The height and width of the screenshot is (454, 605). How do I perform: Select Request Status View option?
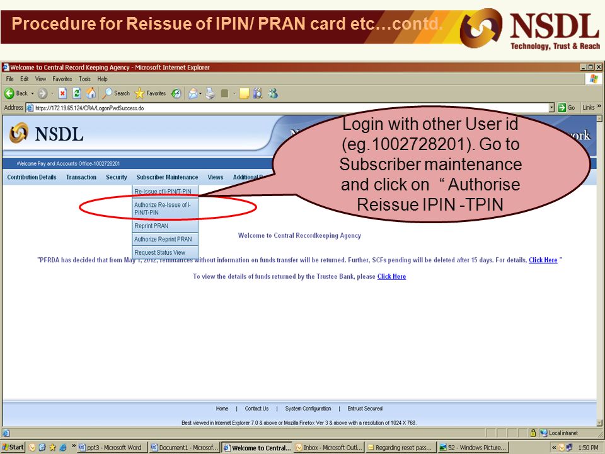(165, 252)
